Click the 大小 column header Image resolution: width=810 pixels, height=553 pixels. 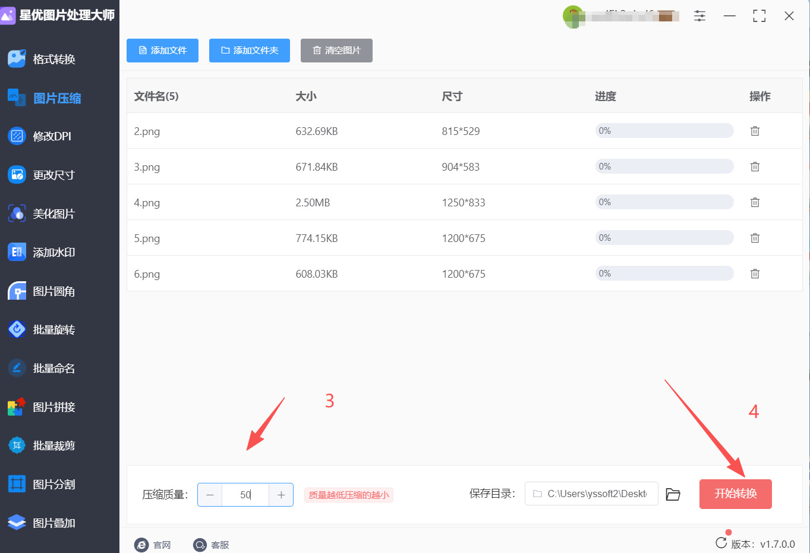(x=306, y=96)
